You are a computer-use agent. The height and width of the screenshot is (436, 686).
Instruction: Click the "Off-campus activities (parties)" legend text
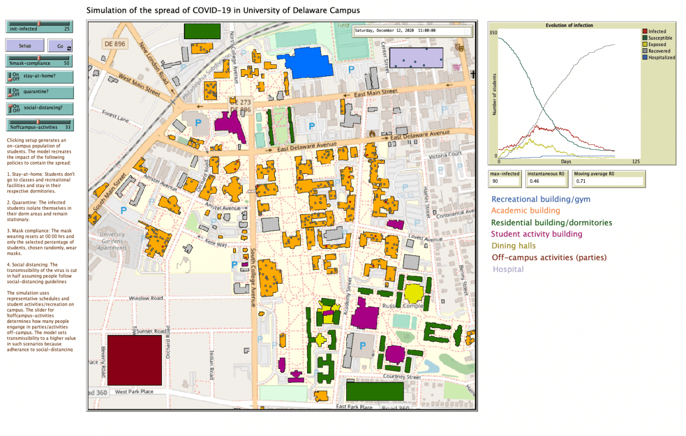(549, 257)
